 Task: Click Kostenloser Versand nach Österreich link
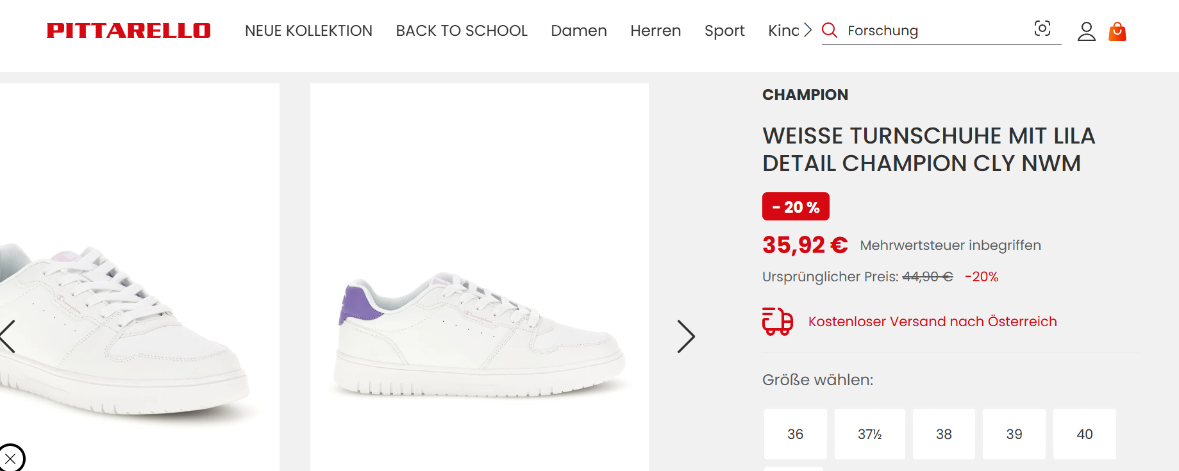pos(933,322)
